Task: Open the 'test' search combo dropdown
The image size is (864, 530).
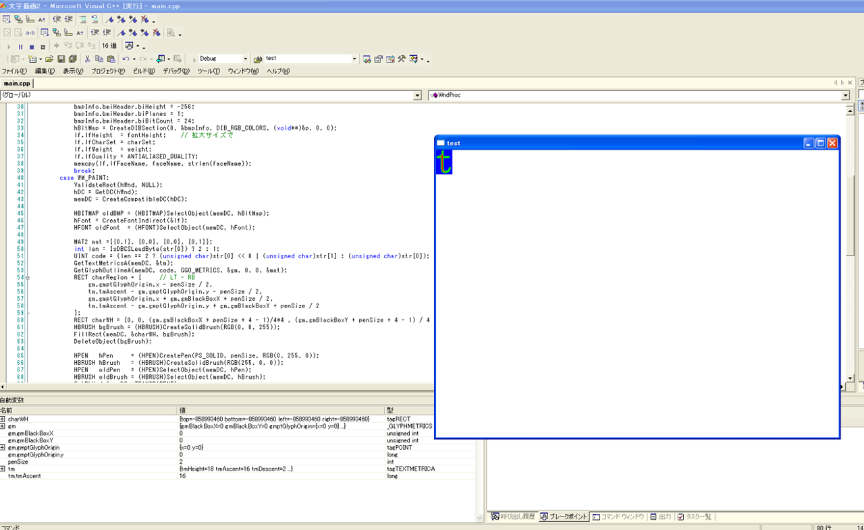Action: click(354, 59)
